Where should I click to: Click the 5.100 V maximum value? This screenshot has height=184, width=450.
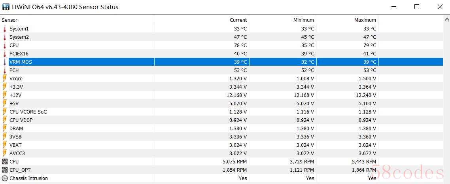coord(367,104)
